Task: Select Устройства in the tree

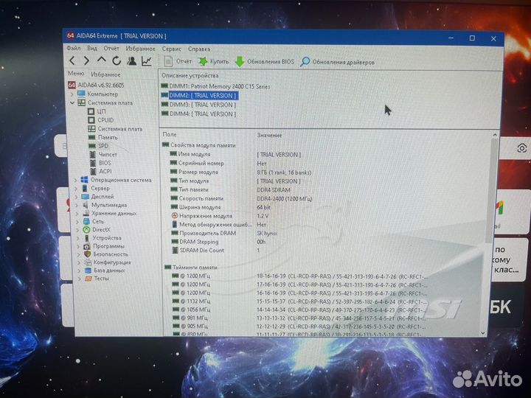Action: click(103, 238)
